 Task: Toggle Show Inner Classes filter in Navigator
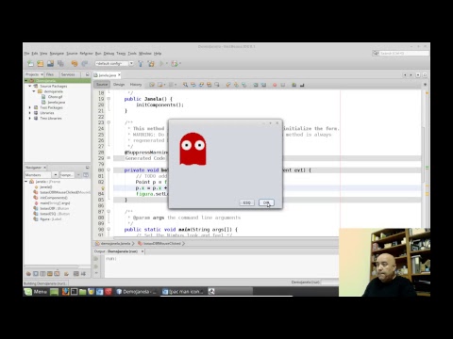(x=57, y=274)
